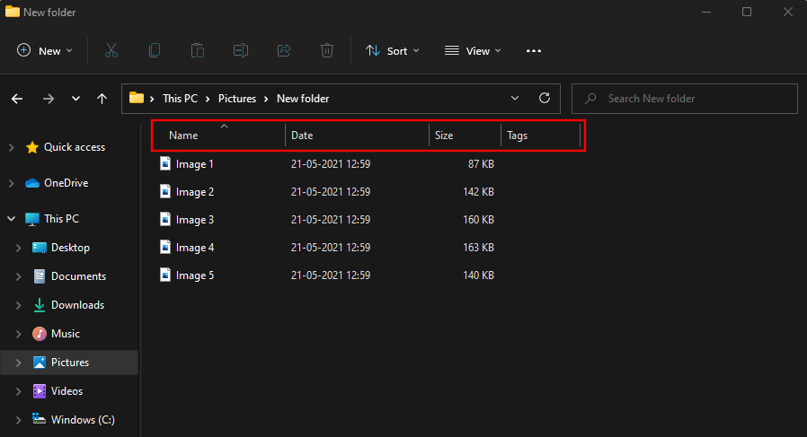Open the View dropdown menu

[x=473, y=51]
